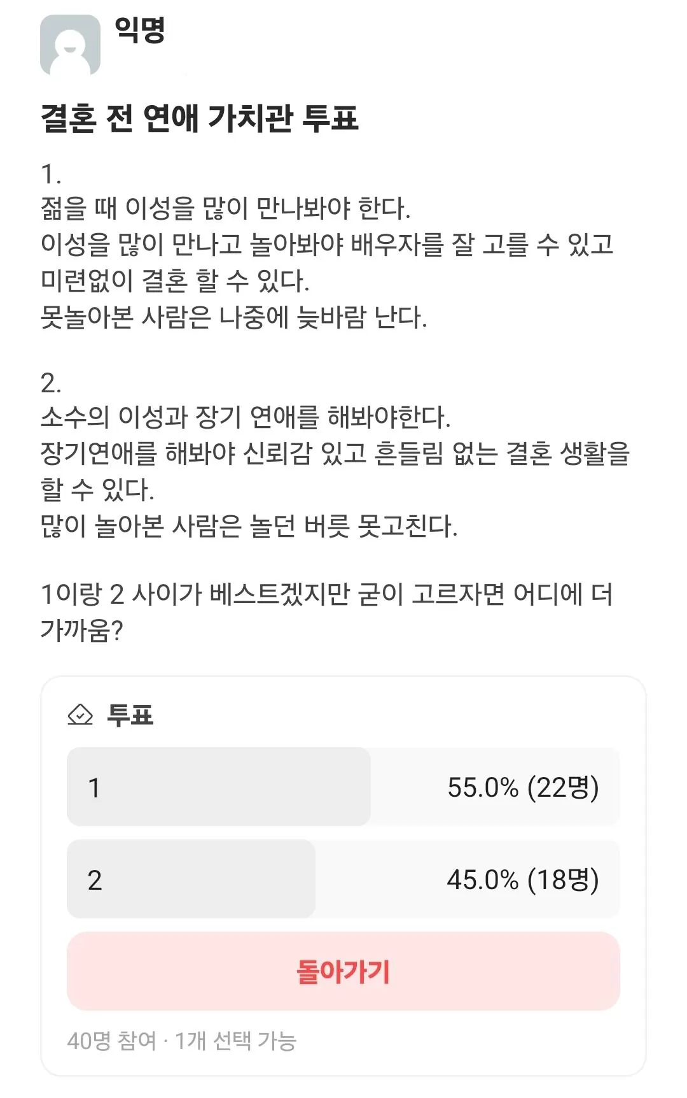
Task: Click the word 가까움? ending the question
Action: [81, 631]
